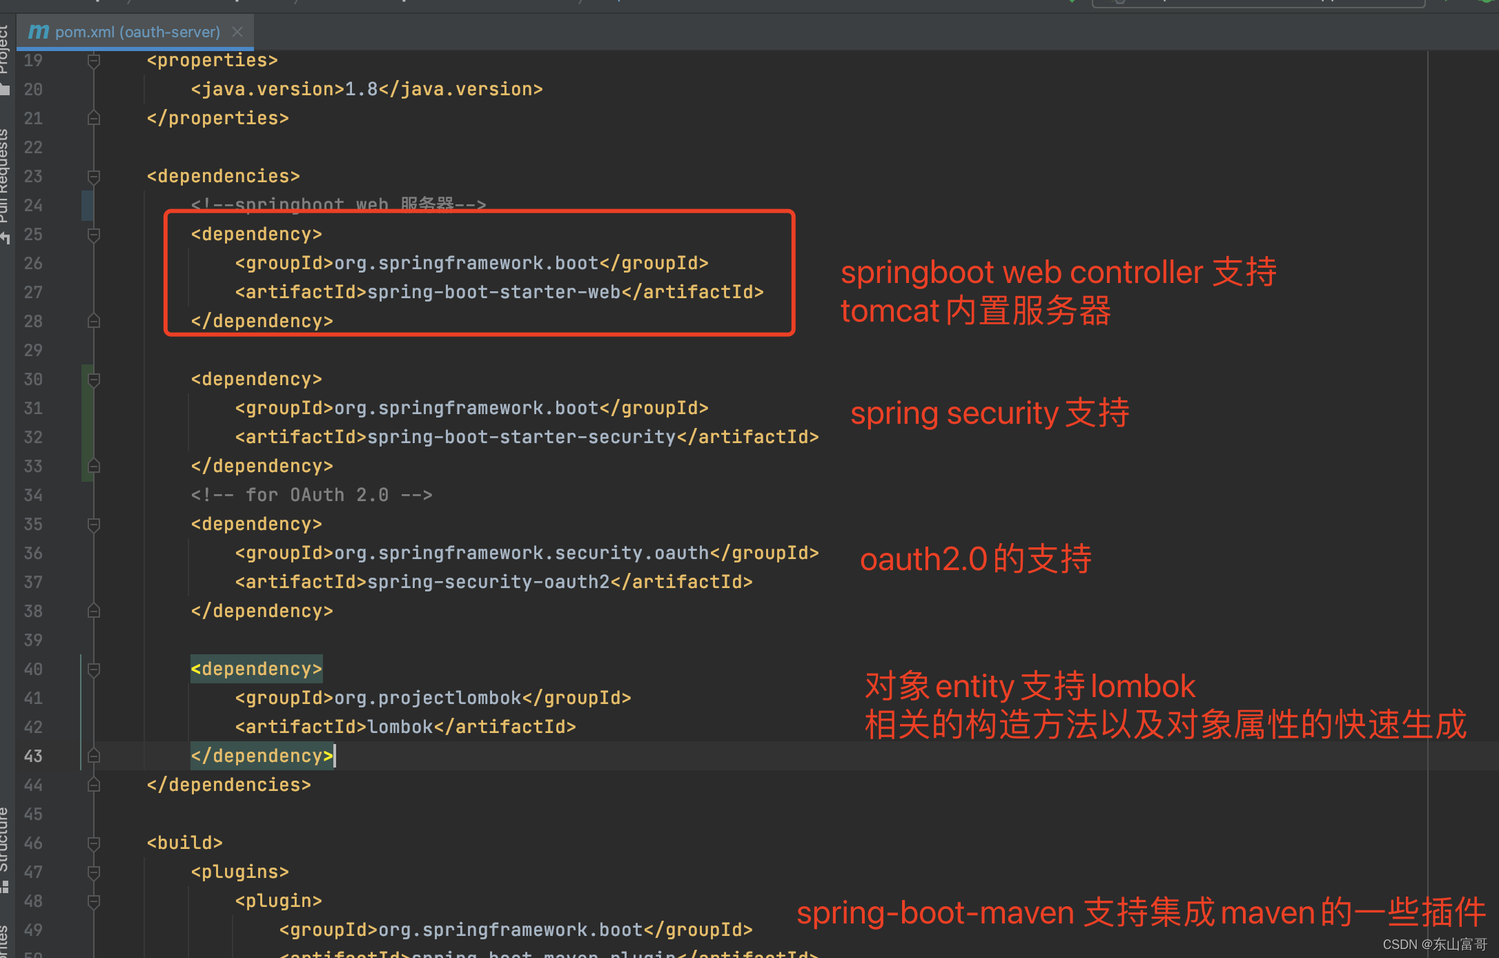This screenshot has height=958, width=1499.
Task: Collapse the plugins block at line 47
Action: coord(94,872)
